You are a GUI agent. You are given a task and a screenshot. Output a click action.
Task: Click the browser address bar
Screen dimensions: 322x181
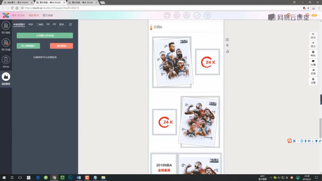160,8
